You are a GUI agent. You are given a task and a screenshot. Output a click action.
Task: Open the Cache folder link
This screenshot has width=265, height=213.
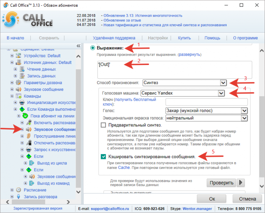click(124, 168)
